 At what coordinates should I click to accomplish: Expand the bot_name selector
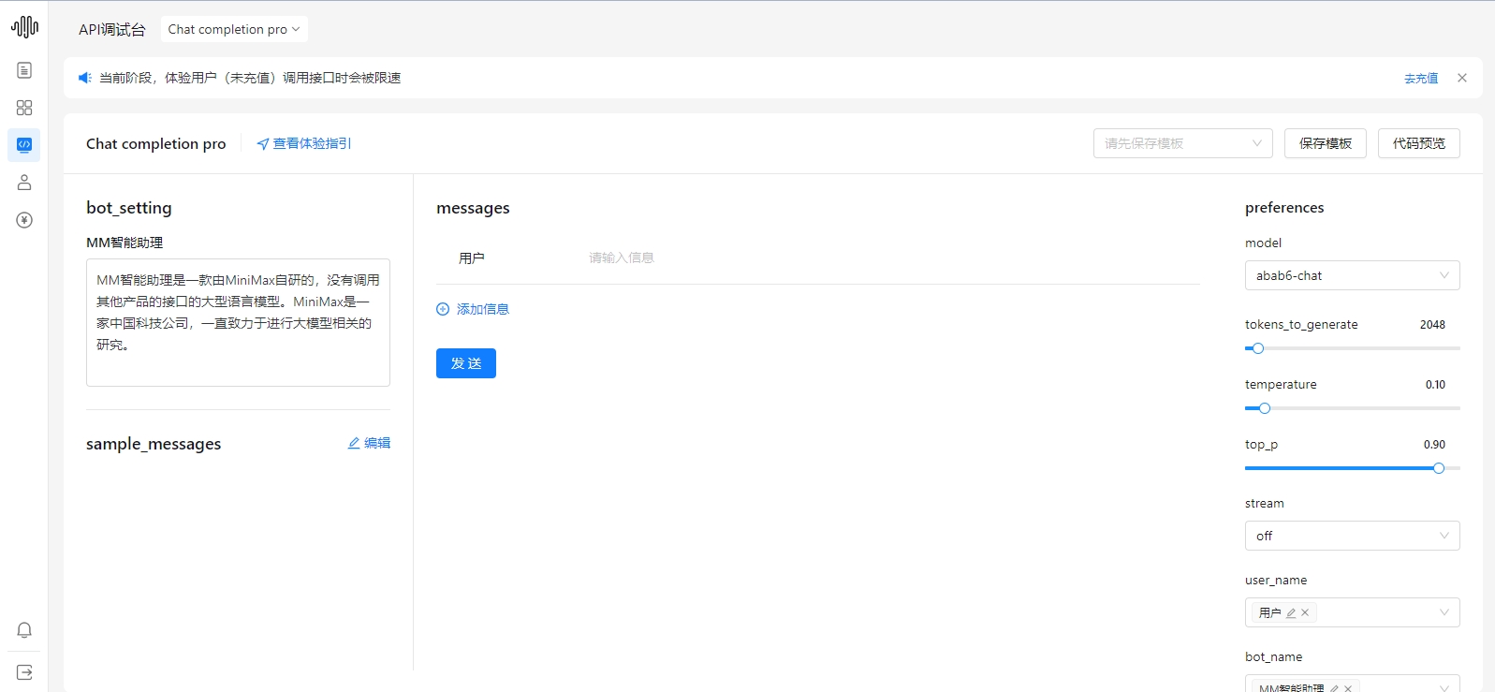[1353, 684]
